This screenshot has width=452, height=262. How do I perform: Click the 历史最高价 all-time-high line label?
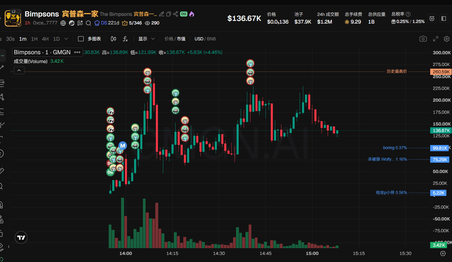tap(397, 71)
